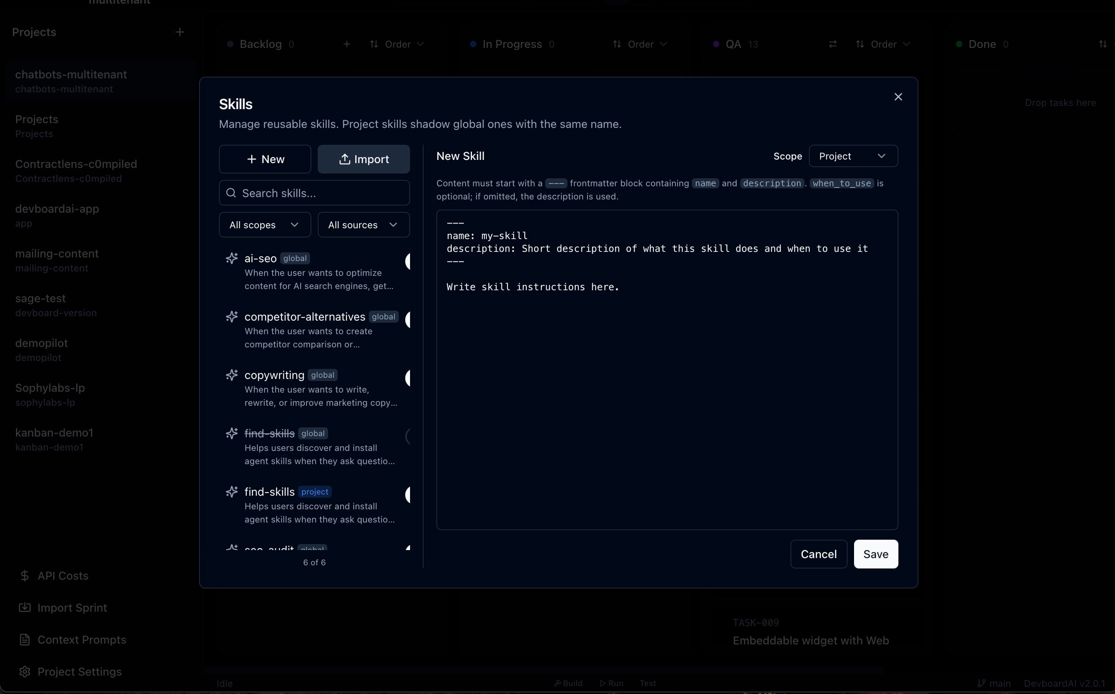Image resolution: width=1115 pixels, height=694 pixels.
Task: Click the sort icon in the Done column
Action: click(1103, 44)
